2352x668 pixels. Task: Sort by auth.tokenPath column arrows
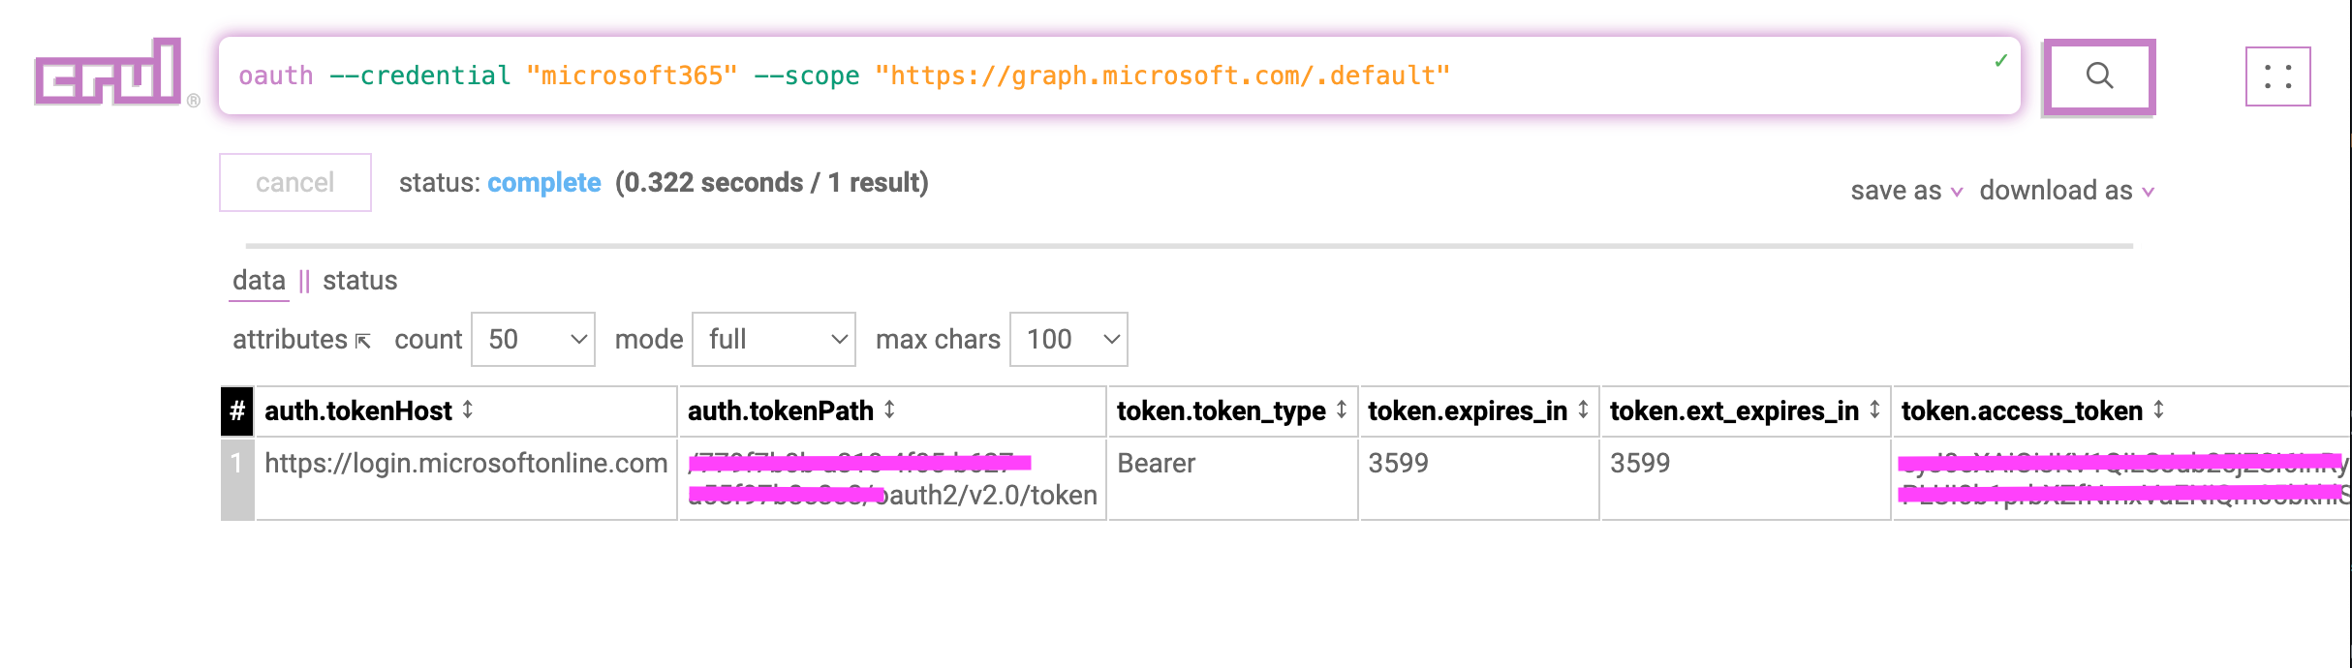point(889,410)
